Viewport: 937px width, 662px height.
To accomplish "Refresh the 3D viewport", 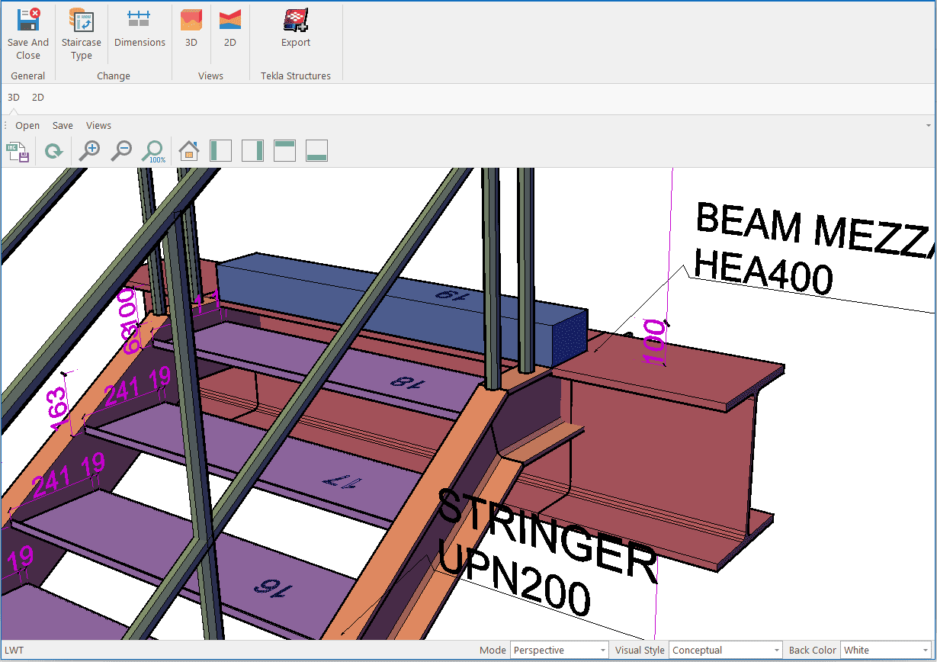I will (53, 152).
